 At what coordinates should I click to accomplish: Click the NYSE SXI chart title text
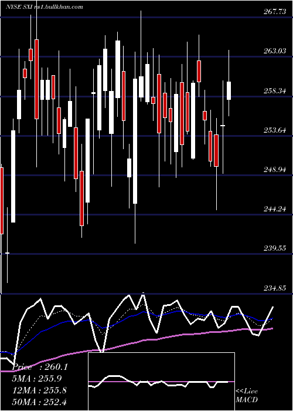(45, 6)
